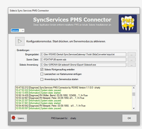Click the licensee name 'charly'
The image size is (142, 129).
[x=73, y=118]
